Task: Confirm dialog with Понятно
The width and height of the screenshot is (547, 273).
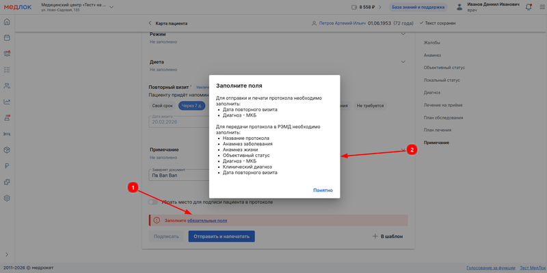Action: pyautogui.click(x=323, y=190)
